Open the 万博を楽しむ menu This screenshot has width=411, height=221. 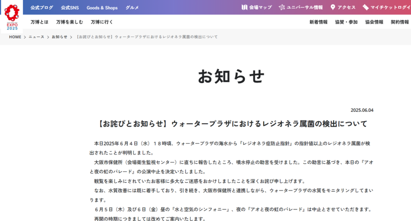pyautogui.click(x=69, y=22)
